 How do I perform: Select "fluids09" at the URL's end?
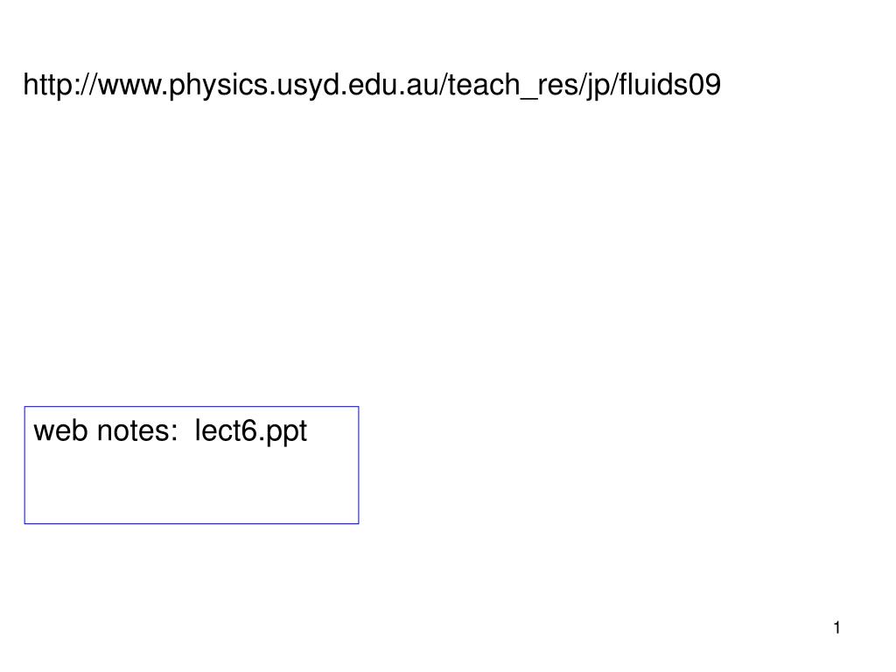click(670, 85)
